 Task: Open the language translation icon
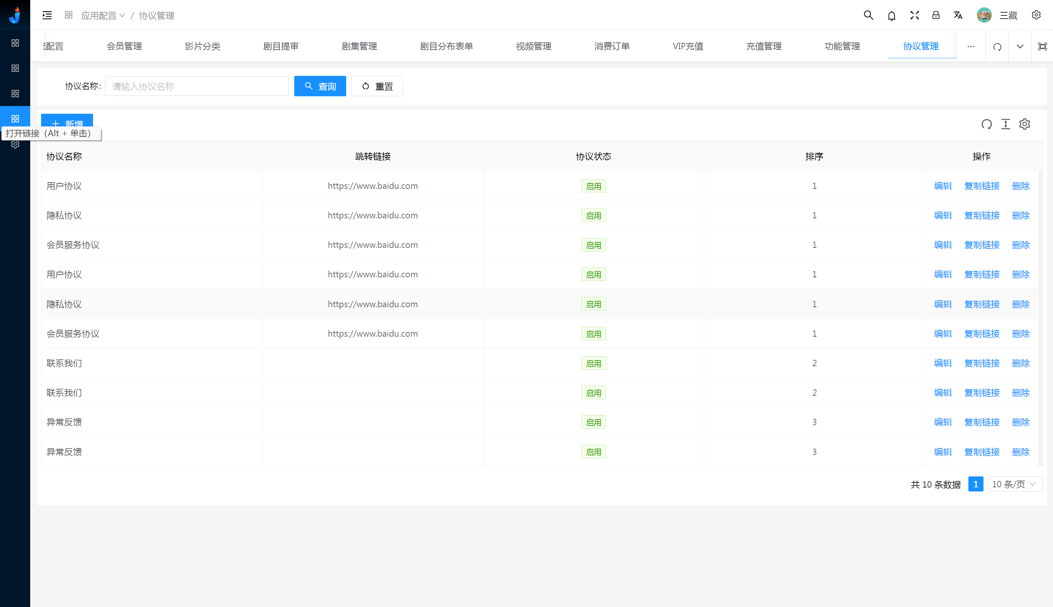(958, 15)
